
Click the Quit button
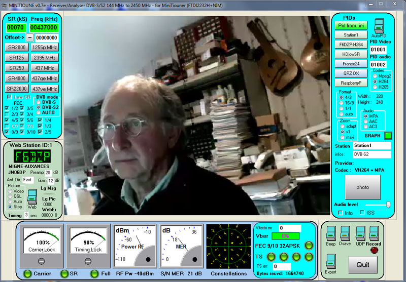(x=363, y=264)
